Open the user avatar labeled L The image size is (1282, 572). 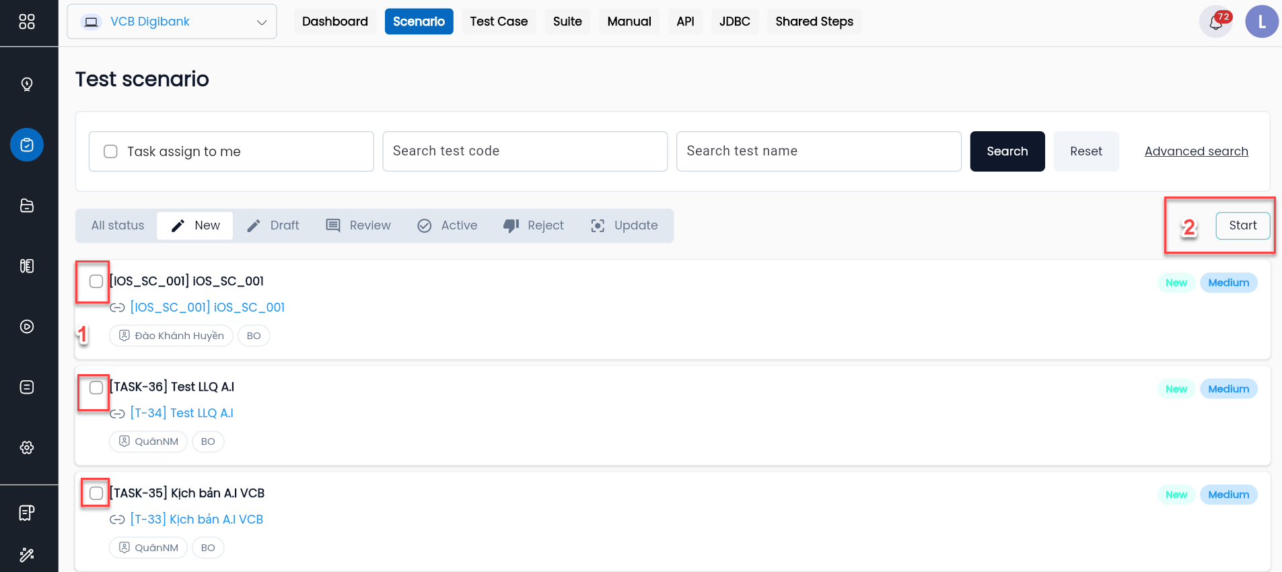(x=1261, y=22)
